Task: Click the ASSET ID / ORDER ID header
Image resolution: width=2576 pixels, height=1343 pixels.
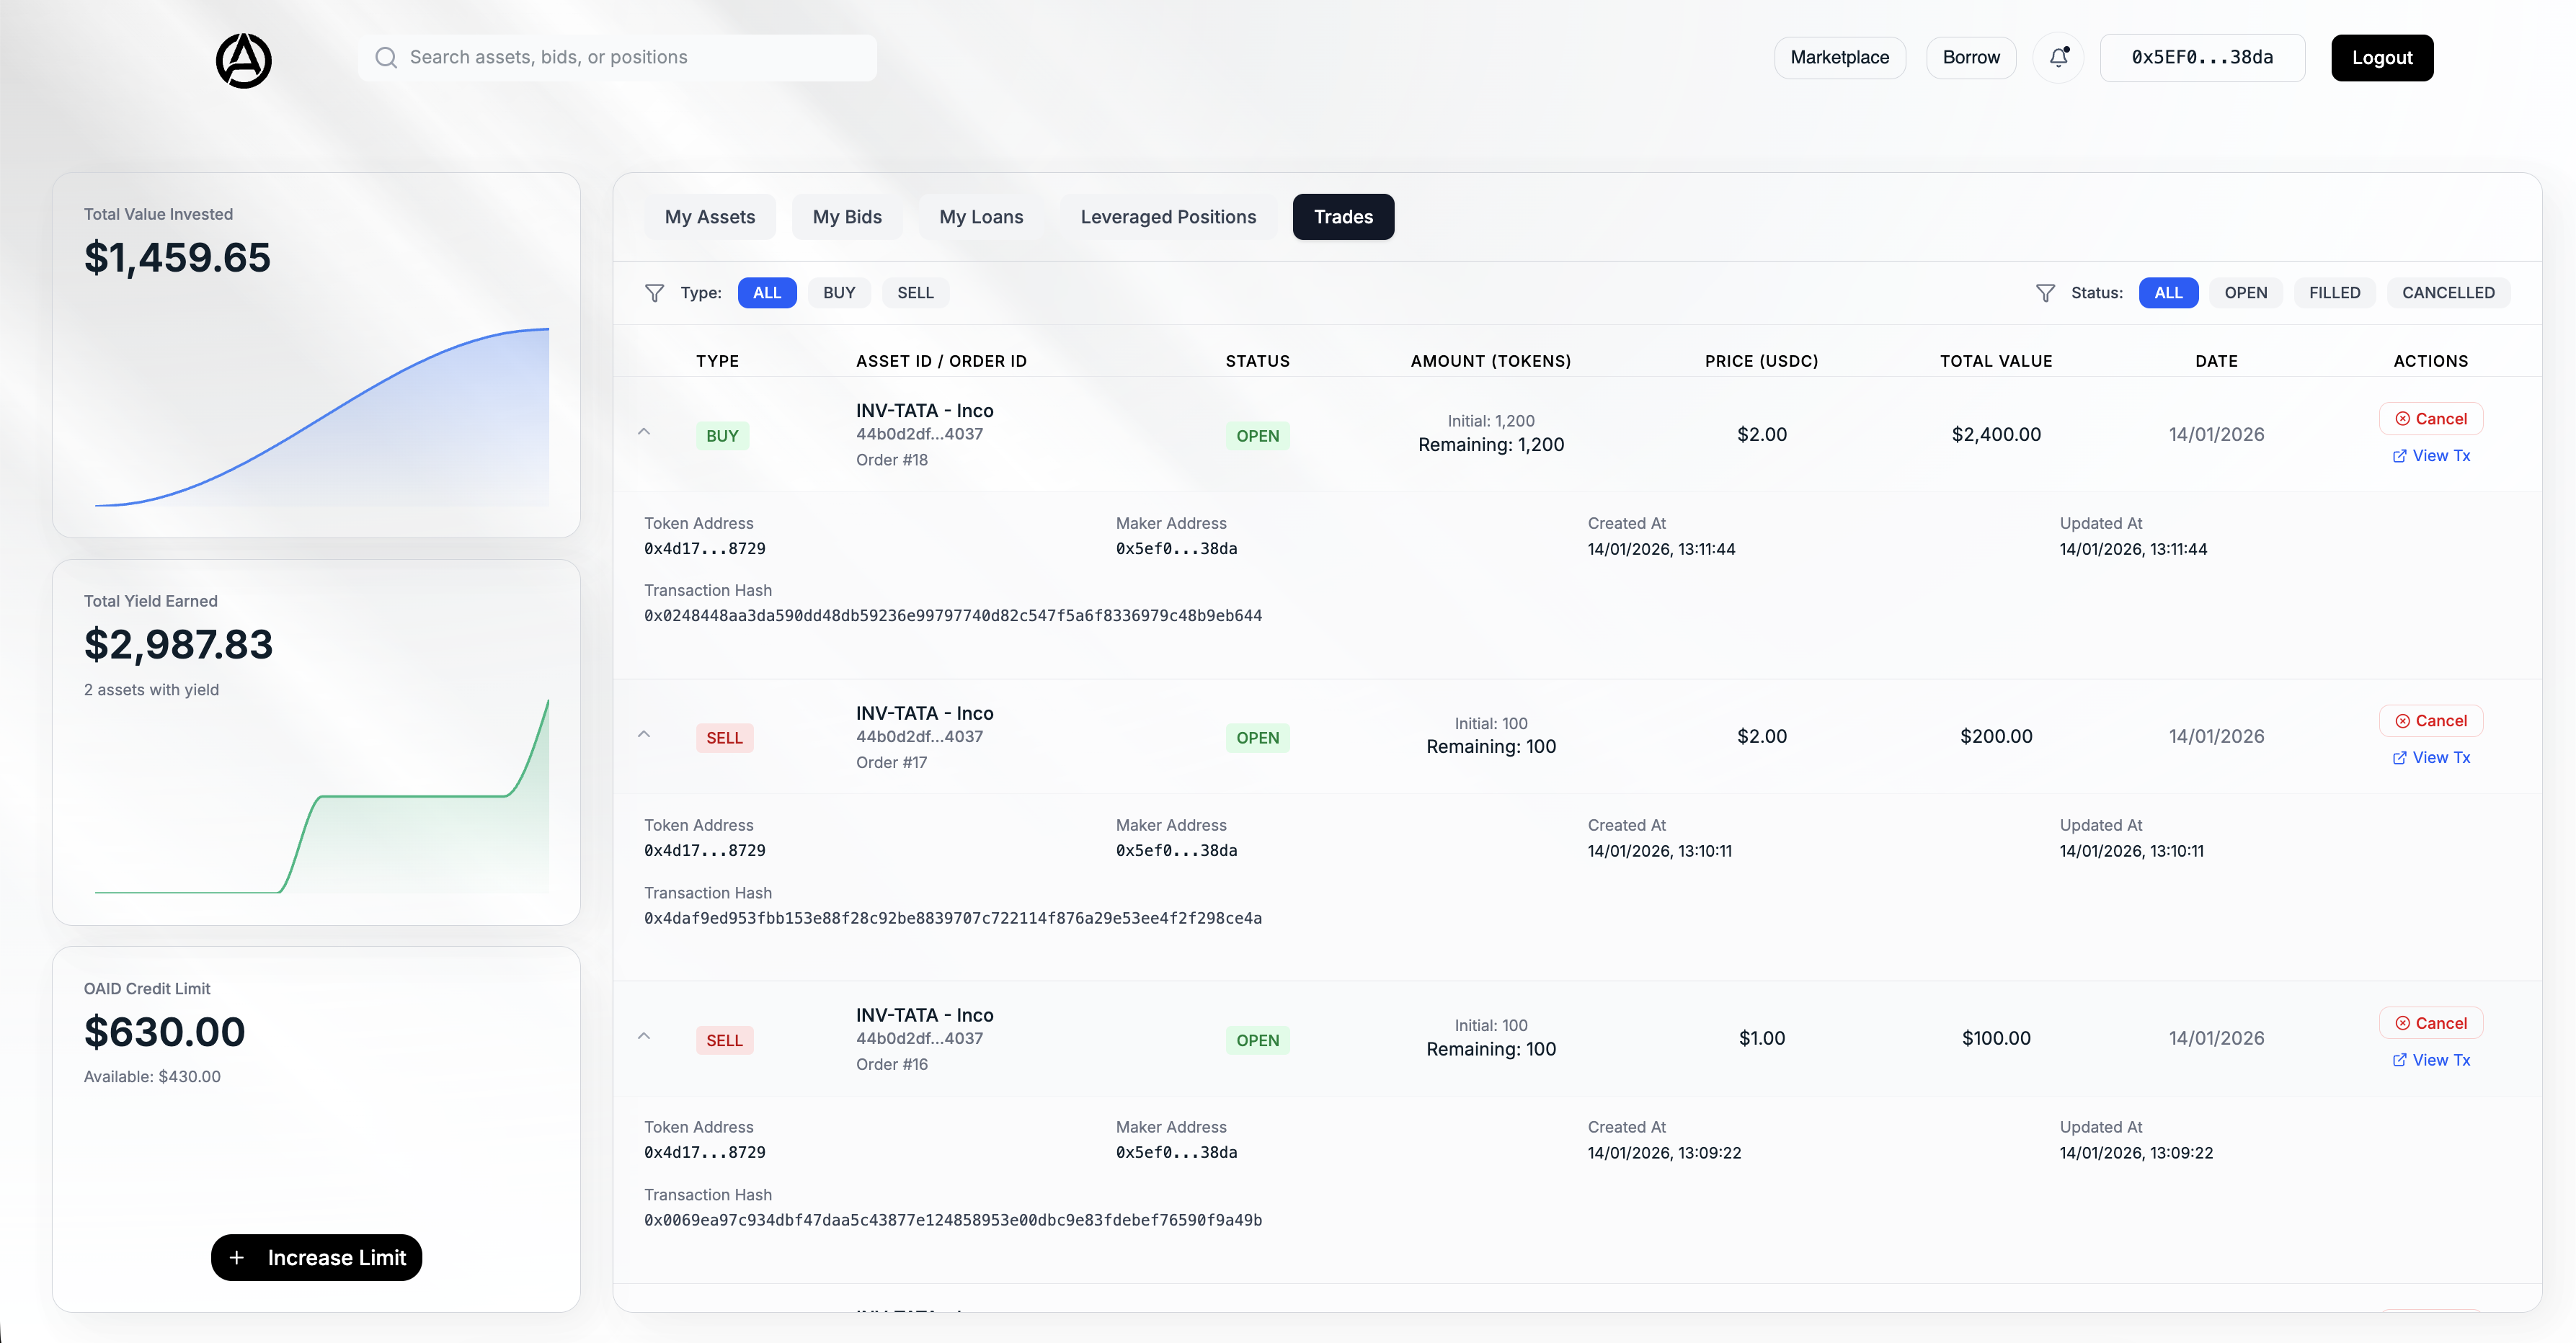Action: [941, 361]
